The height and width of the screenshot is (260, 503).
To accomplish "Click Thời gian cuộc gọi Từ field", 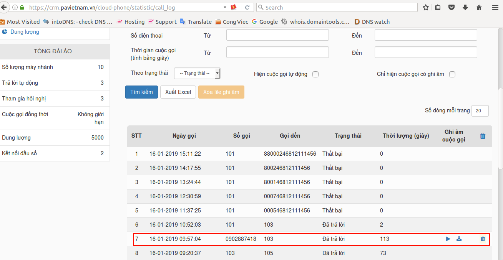I will coord(277,52).
